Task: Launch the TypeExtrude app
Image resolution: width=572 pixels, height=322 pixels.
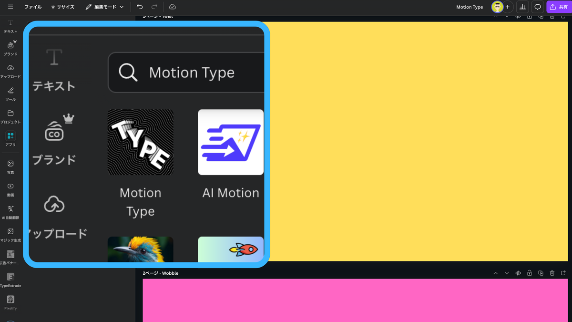Action: [10, 280]
